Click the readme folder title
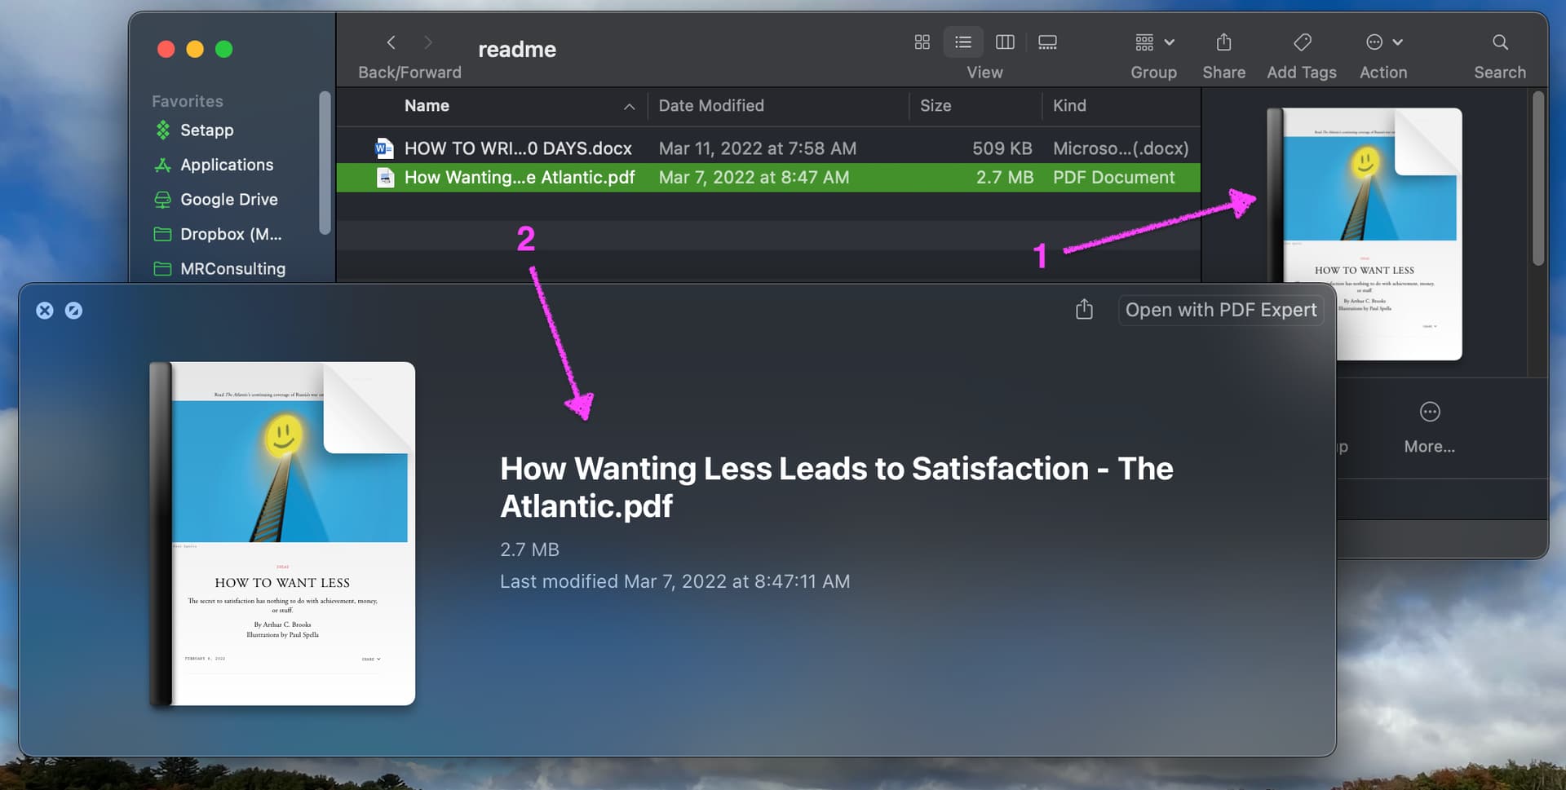Image resolution: width=1566 pixels, height=790 pixels. [516, 50]
